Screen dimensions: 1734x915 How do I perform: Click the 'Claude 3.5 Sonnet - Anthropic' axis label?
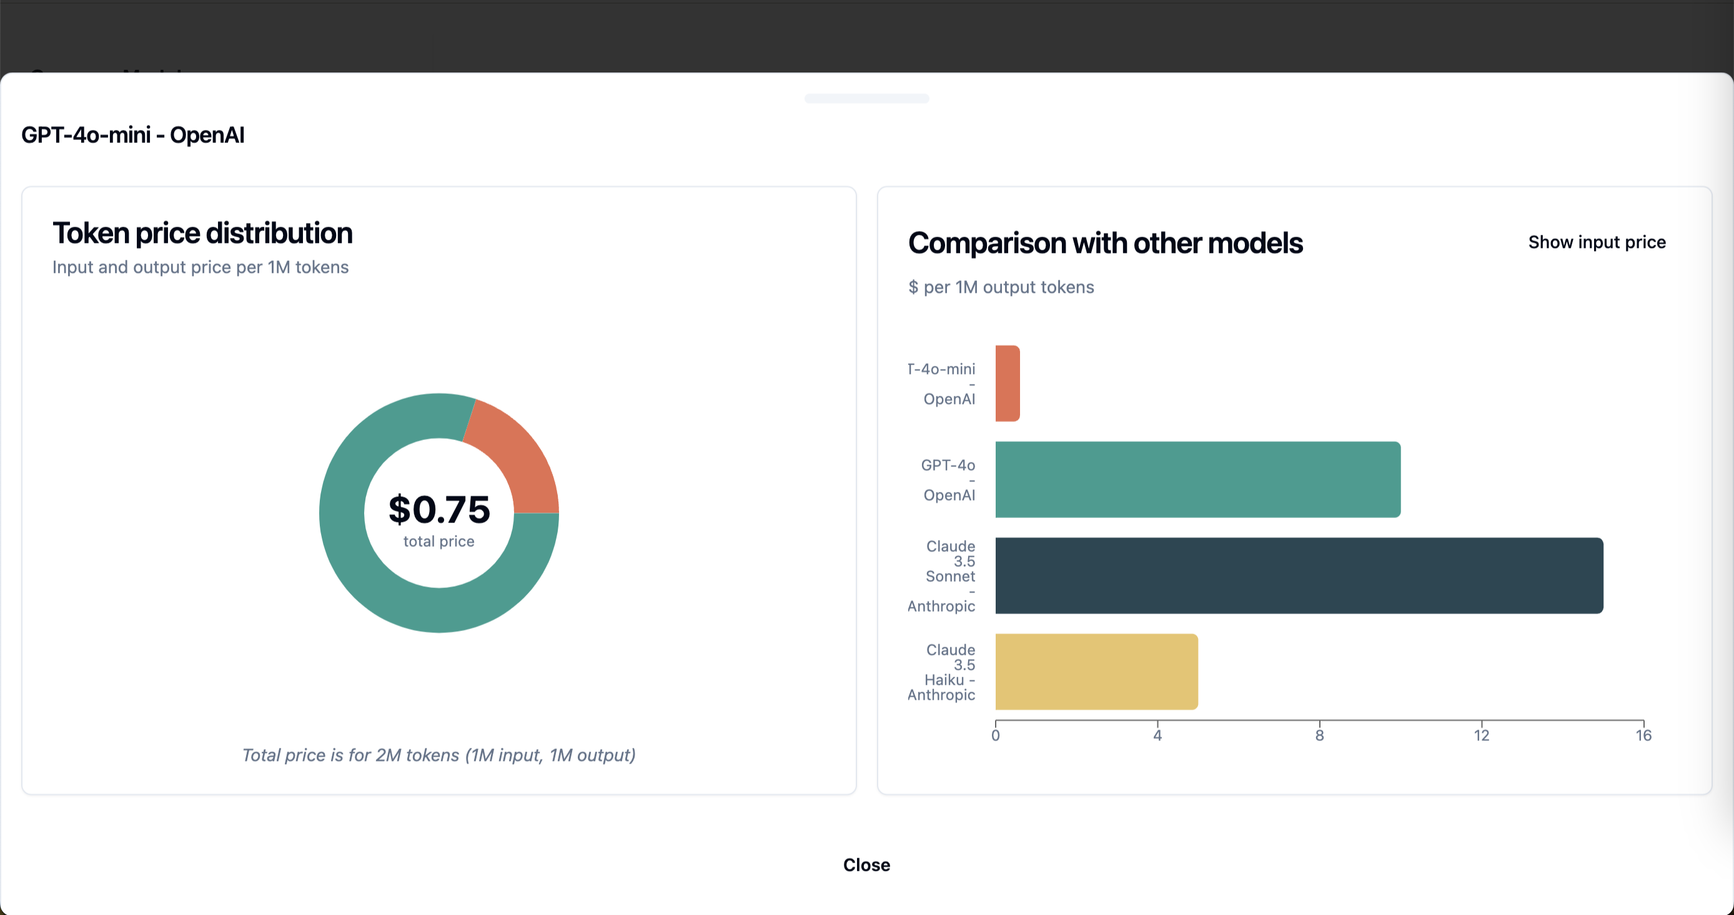click(x=942, y=576)
